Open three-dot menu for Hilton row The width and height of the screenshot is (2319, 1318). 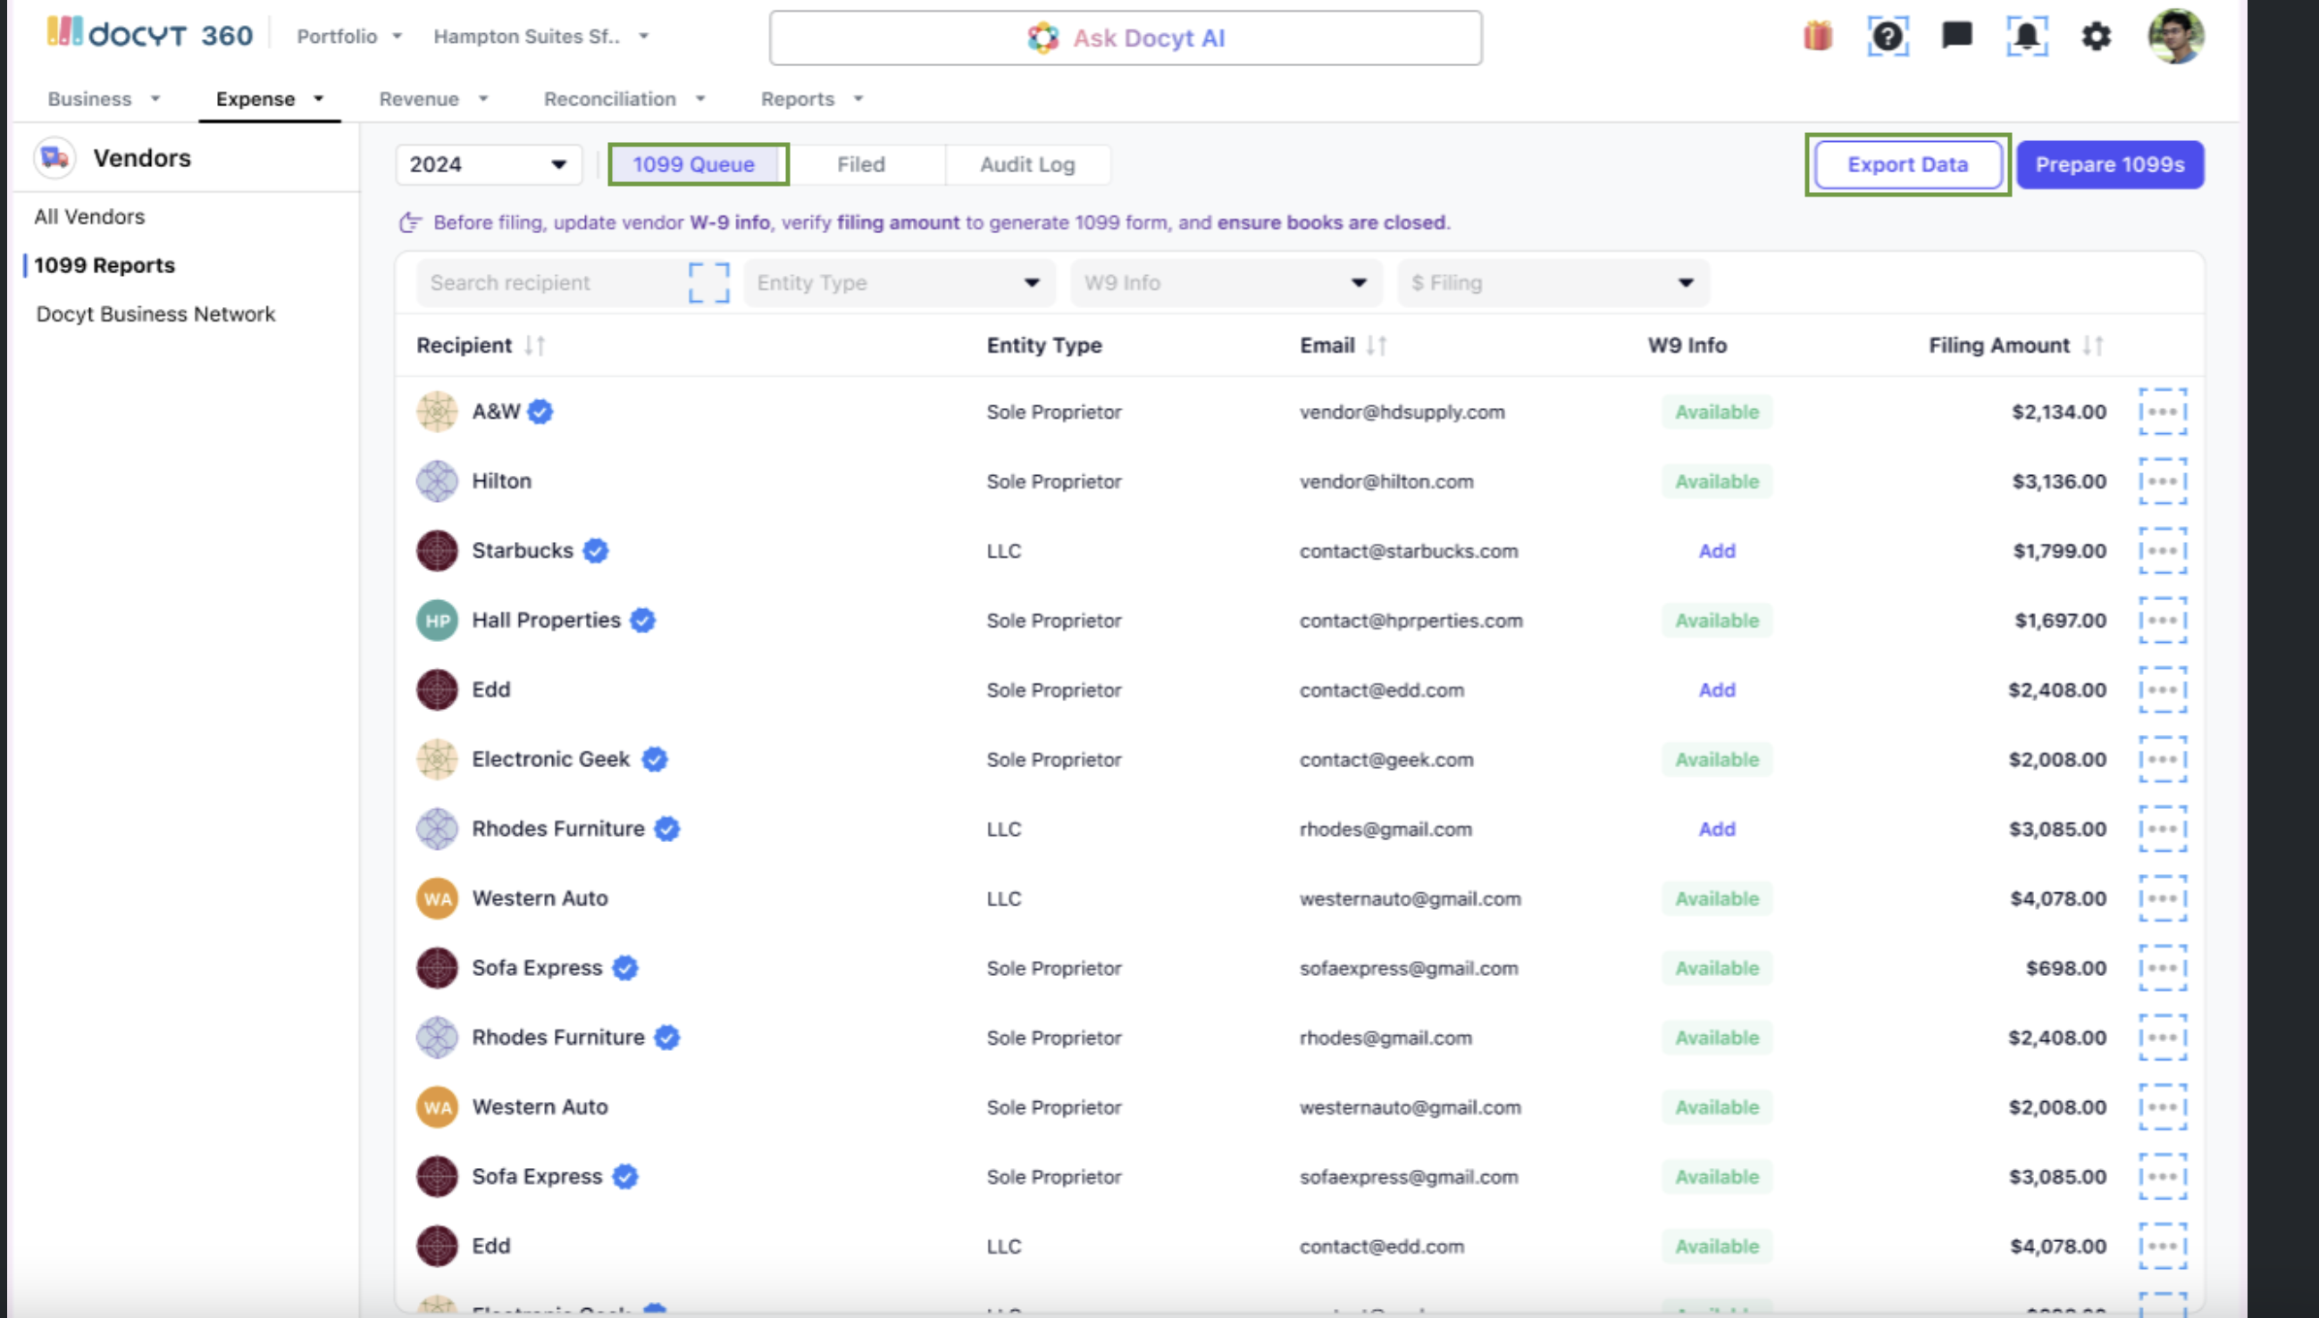2163,480
